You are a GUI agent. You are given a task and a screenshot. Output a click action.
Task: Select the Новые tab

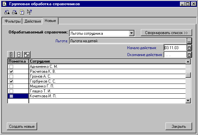pyautogui.click(x=50, y=21)
